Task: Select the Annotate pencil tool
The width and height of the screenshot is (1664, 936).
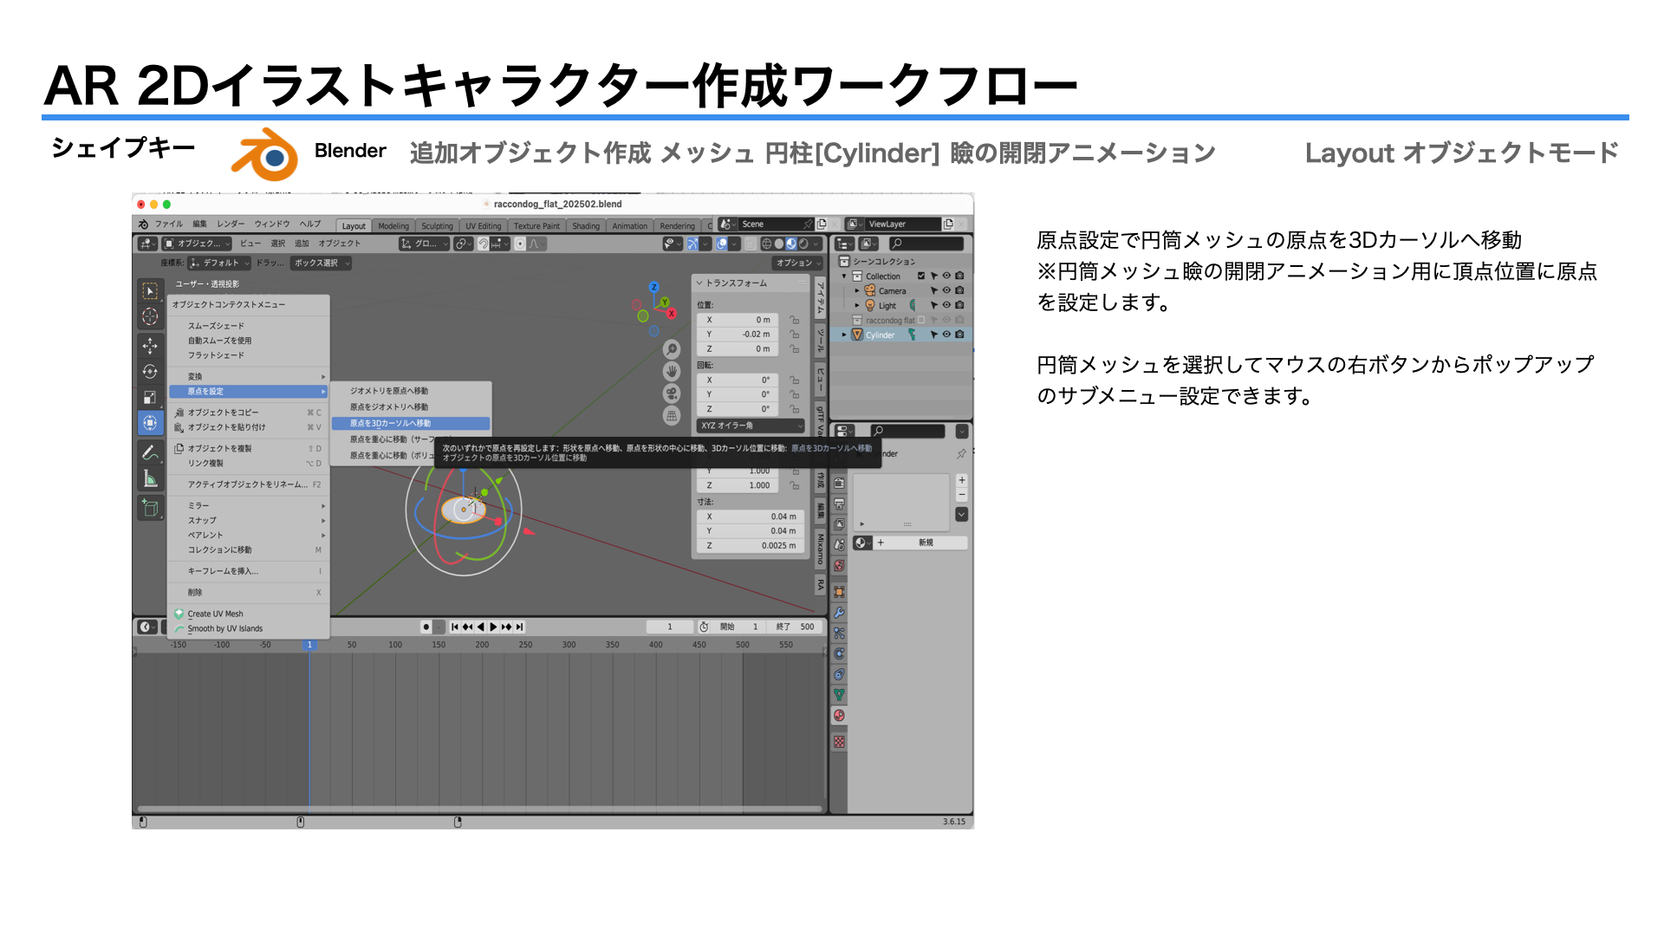Action: 150,452
